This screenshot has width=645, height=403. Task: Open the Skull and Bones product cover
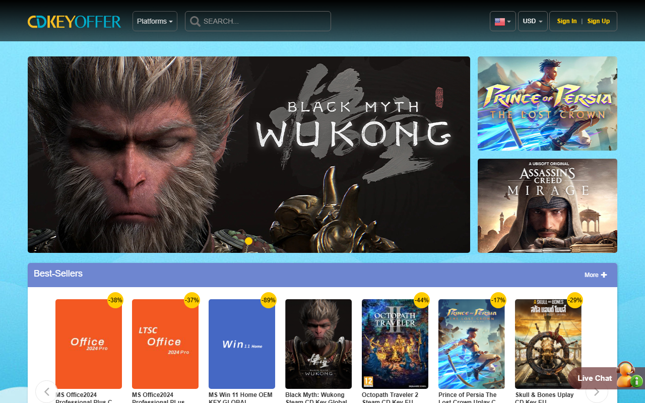(548, 344)
